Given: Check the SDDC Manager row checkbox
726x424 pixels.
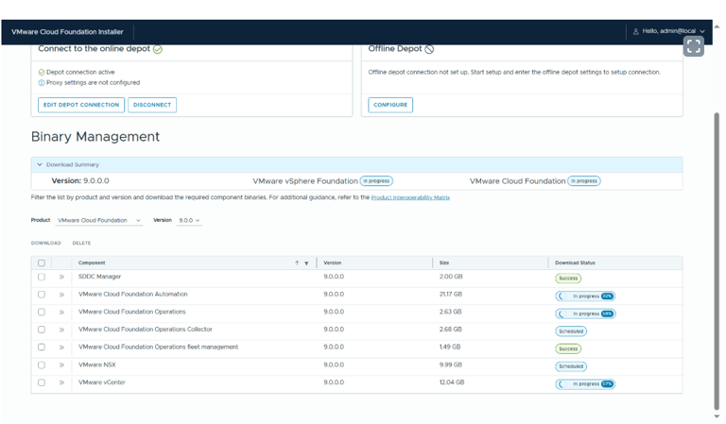Looking at the screenshot, I should coord(42,277).
